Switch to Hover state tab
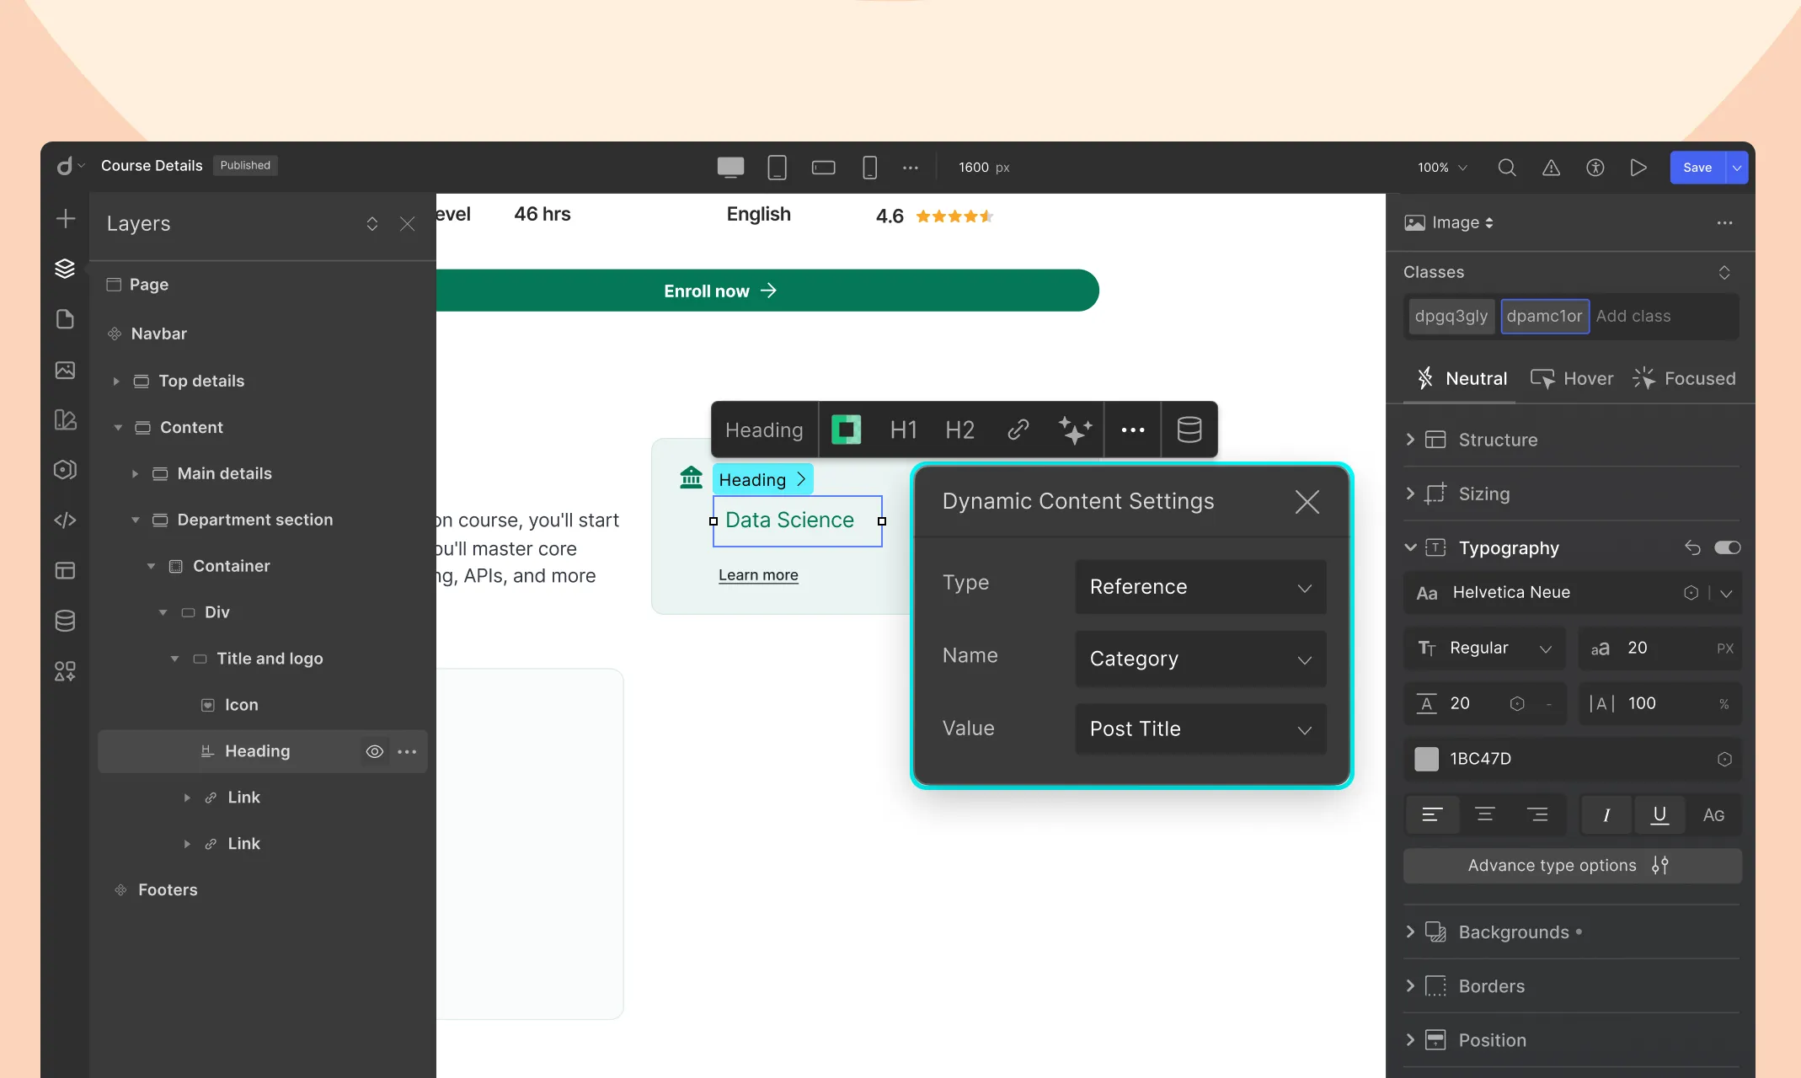 tap(1572, 379)
